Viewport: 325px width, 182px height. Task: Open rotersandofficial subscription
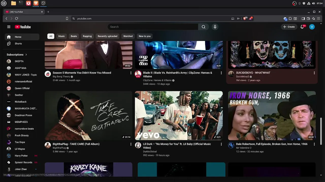click(22, 81)
